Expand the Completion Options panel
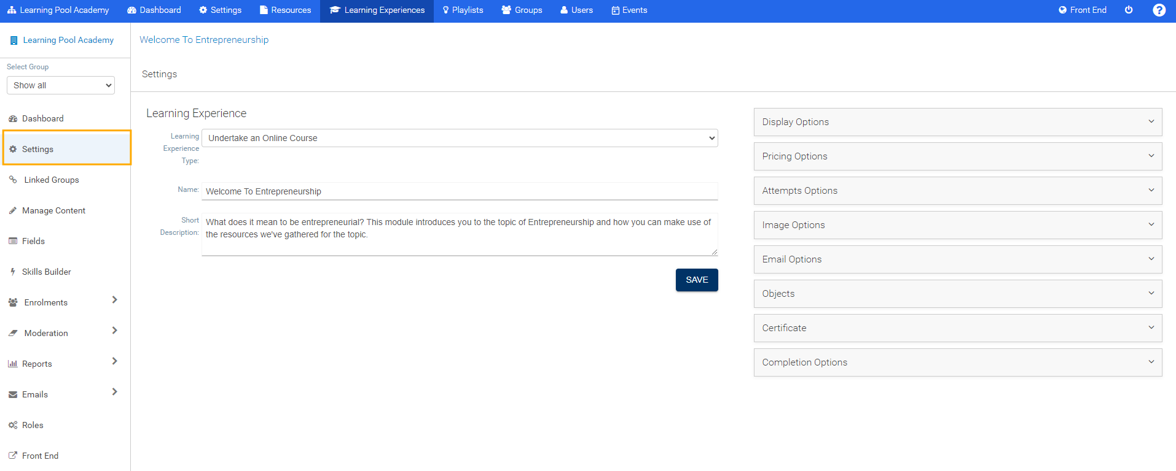Image resolution: width=1176 pixels, height=471 pixels. click(x=957, y=362)
